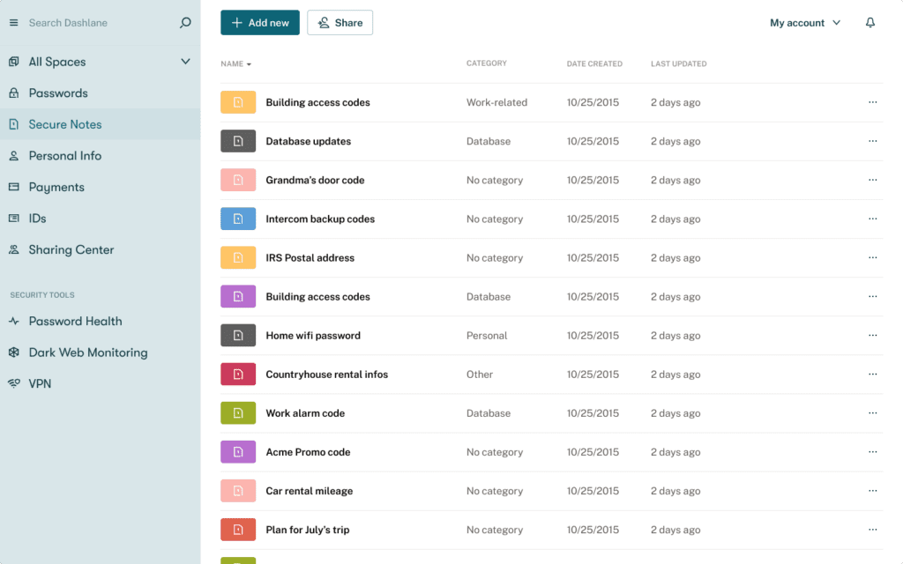Viewport: 903px width, 564px height.
Task: Collapse the All Spaces section
Action: click(185, 62)
